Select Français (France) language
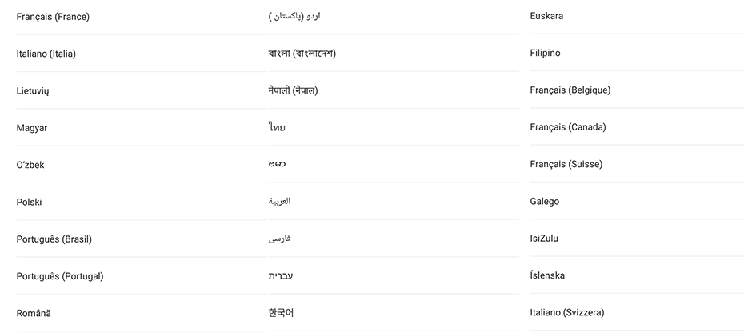Image resolution: width=744 pixels, height=333 pixels. (x=53, y=17)
